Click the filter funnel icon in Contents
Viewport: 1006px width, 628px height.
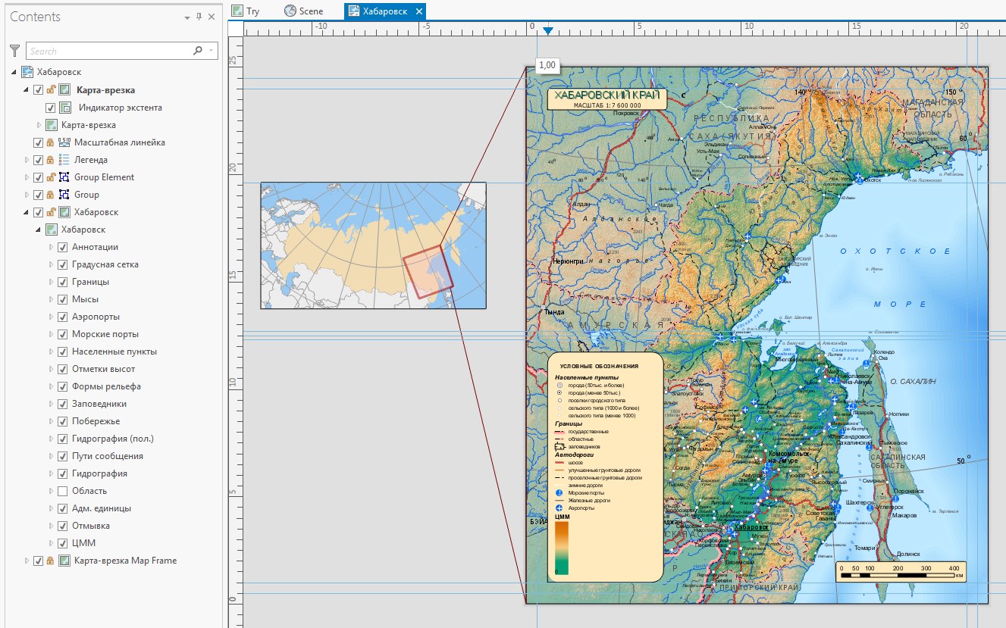(14, 51)
